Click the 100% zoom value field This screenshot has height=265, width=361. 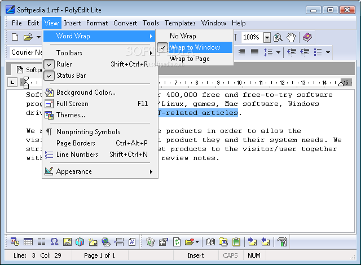click(x=252, y=37)
